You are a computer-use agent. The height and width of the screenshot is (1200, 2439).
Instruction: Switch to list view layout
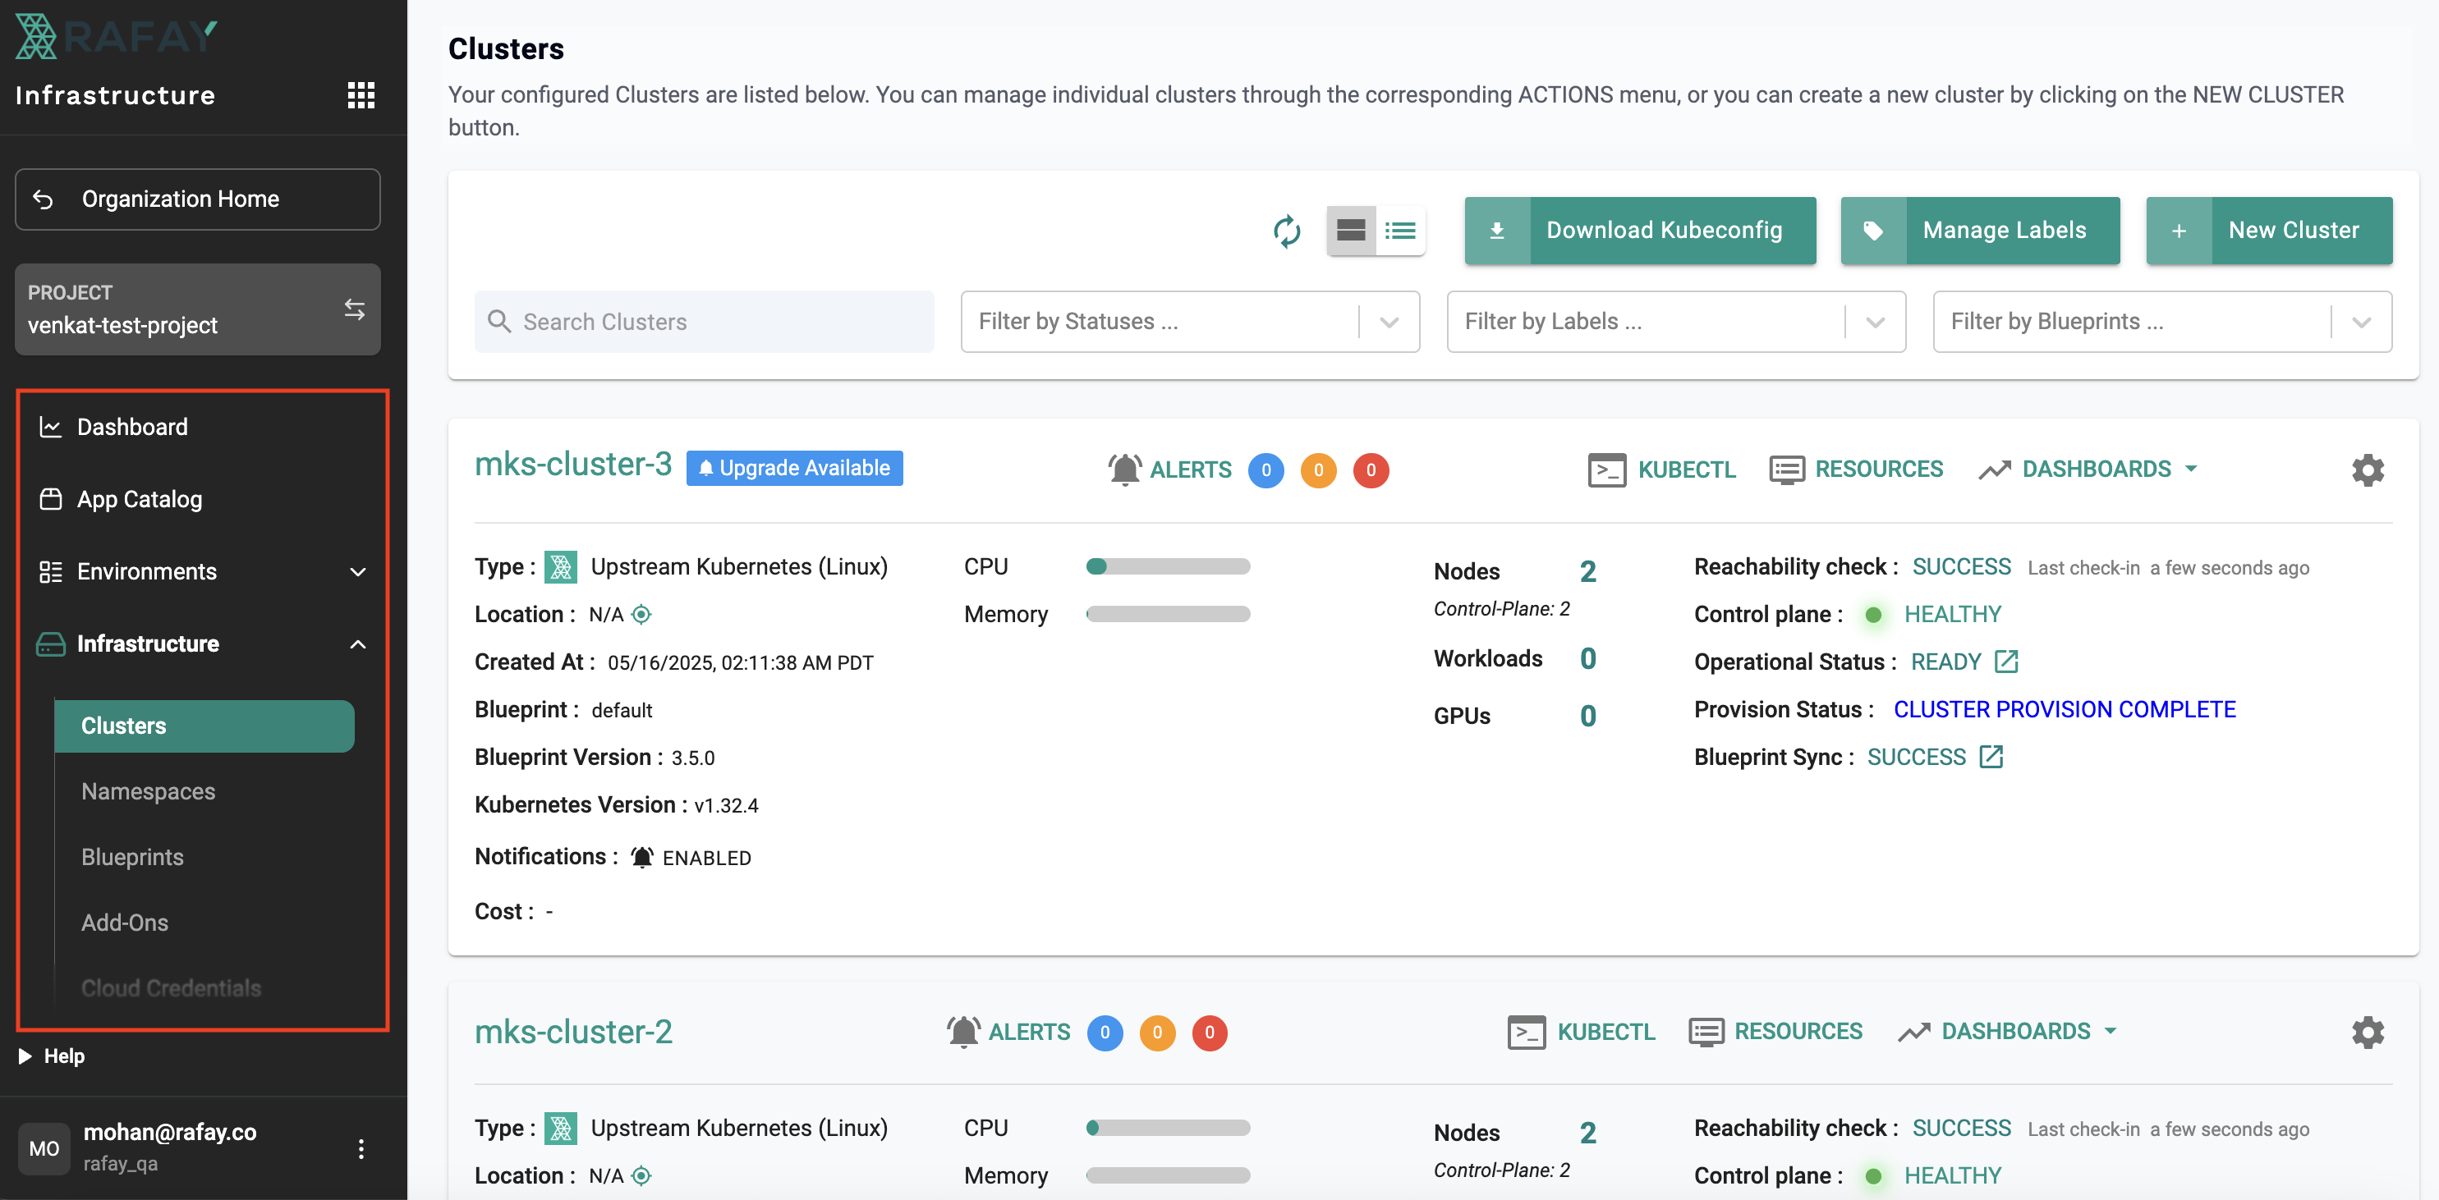pos(1400,230)
